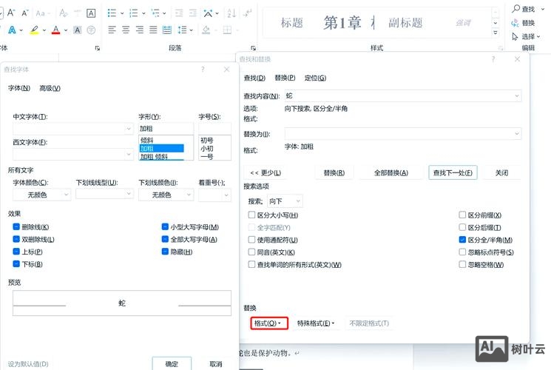The height and width of the screenshot is (370, 551).
Task: Justify paragraph text
Action: click(153, 30)
